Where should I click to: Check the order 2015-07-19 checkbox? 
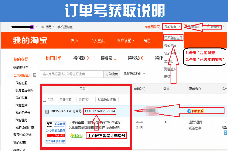[47, 112]
